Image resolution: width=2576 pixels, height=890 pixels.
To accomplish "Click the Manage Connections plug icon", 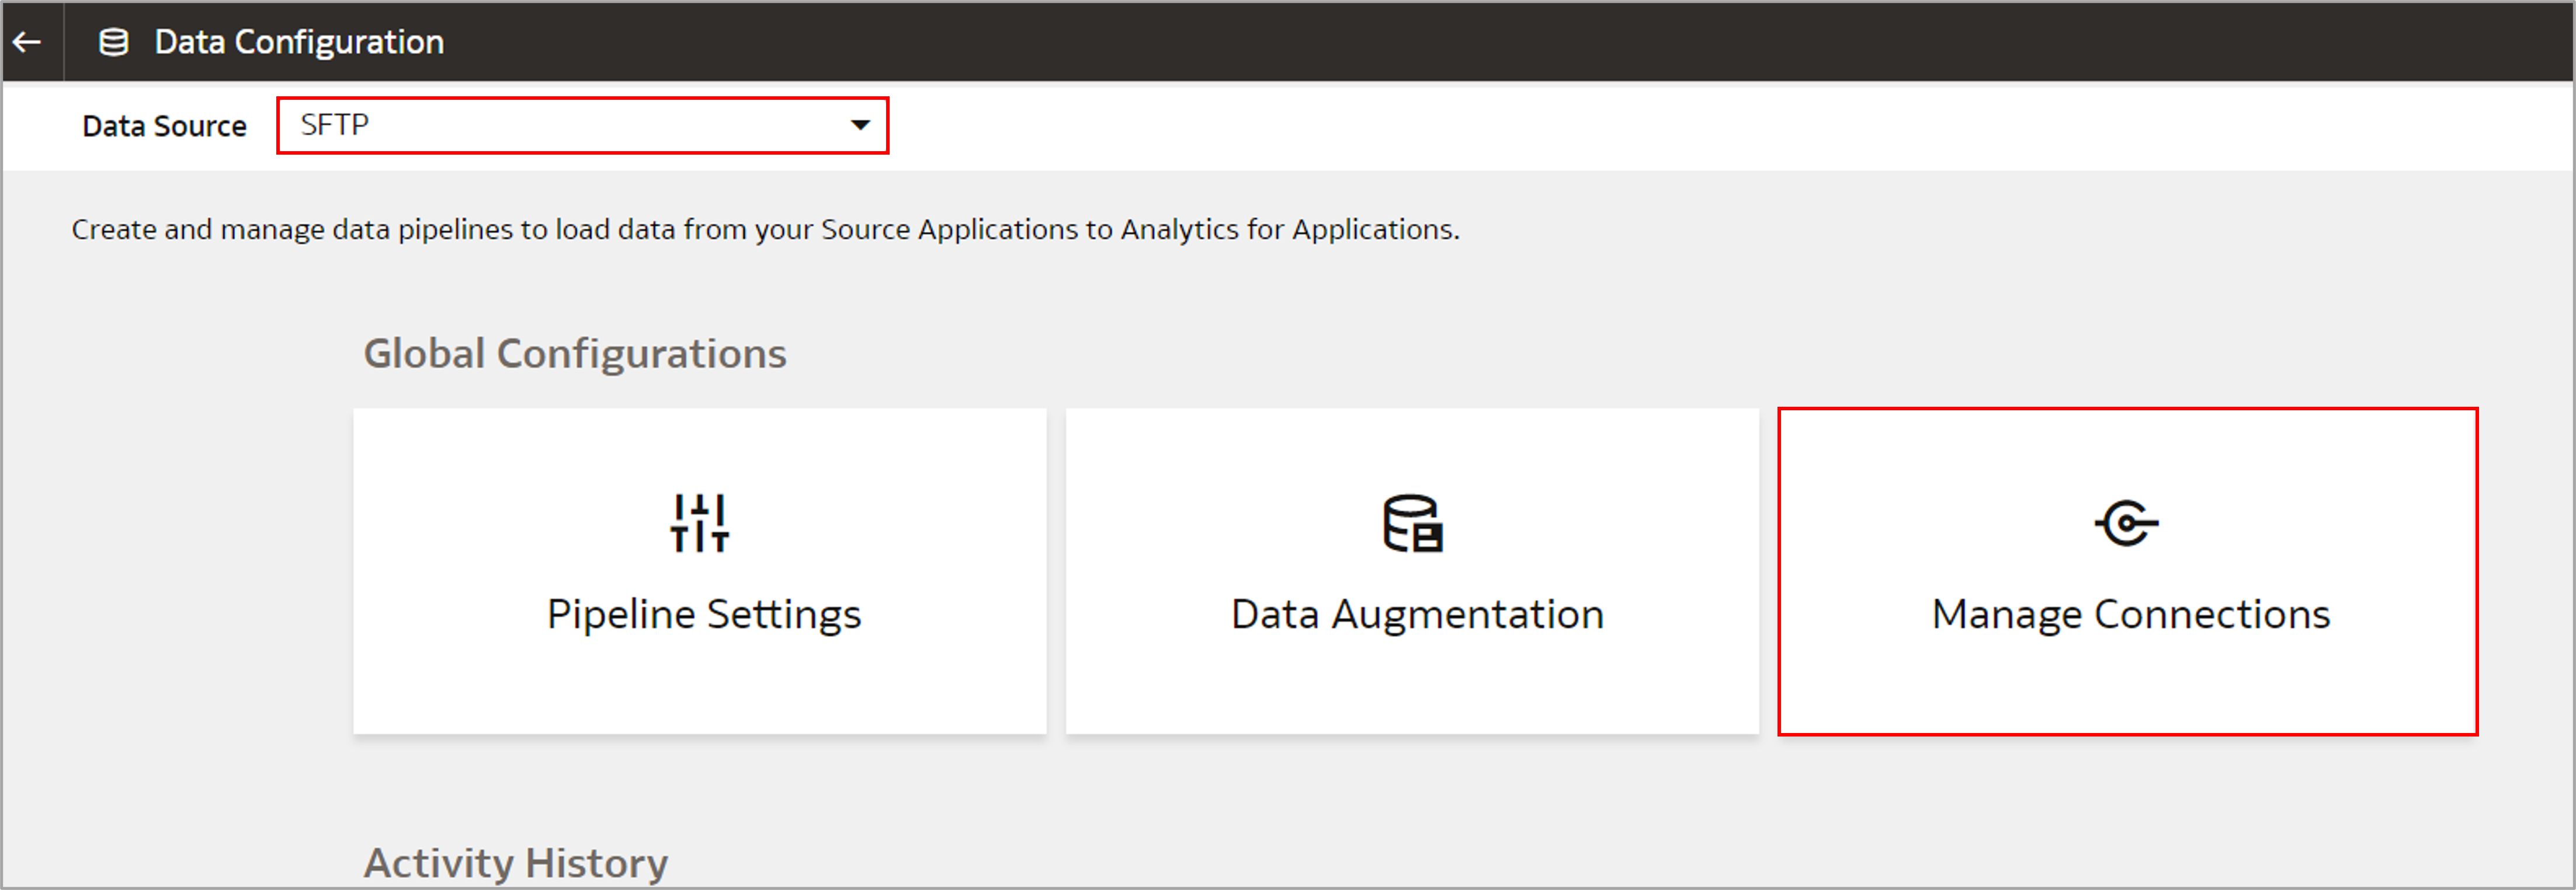I will (2126, 522).
